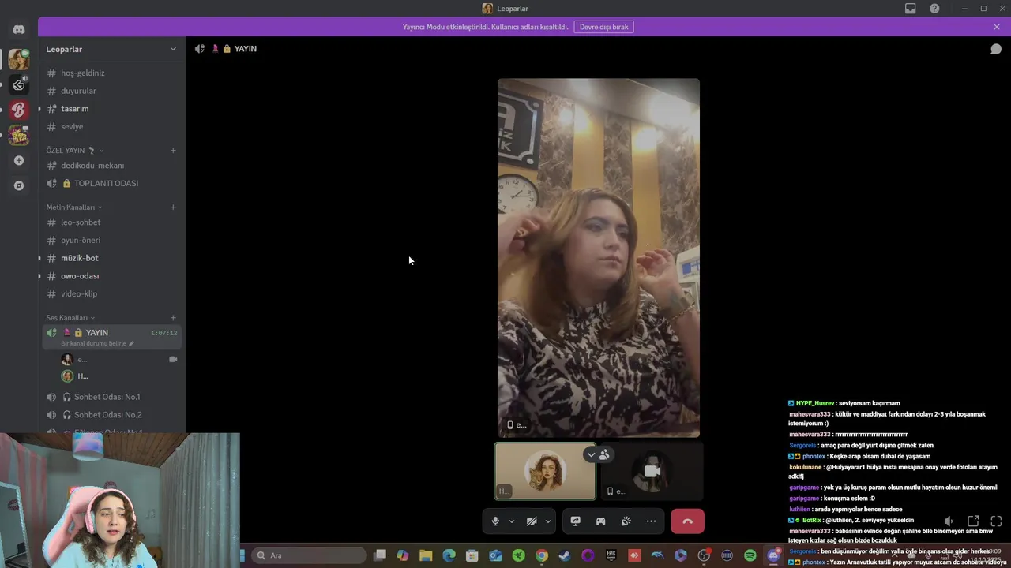This screenshot has height=568, width=1011.
Task: Open the red B server icon in sidebar
Action: coord(19,110)
